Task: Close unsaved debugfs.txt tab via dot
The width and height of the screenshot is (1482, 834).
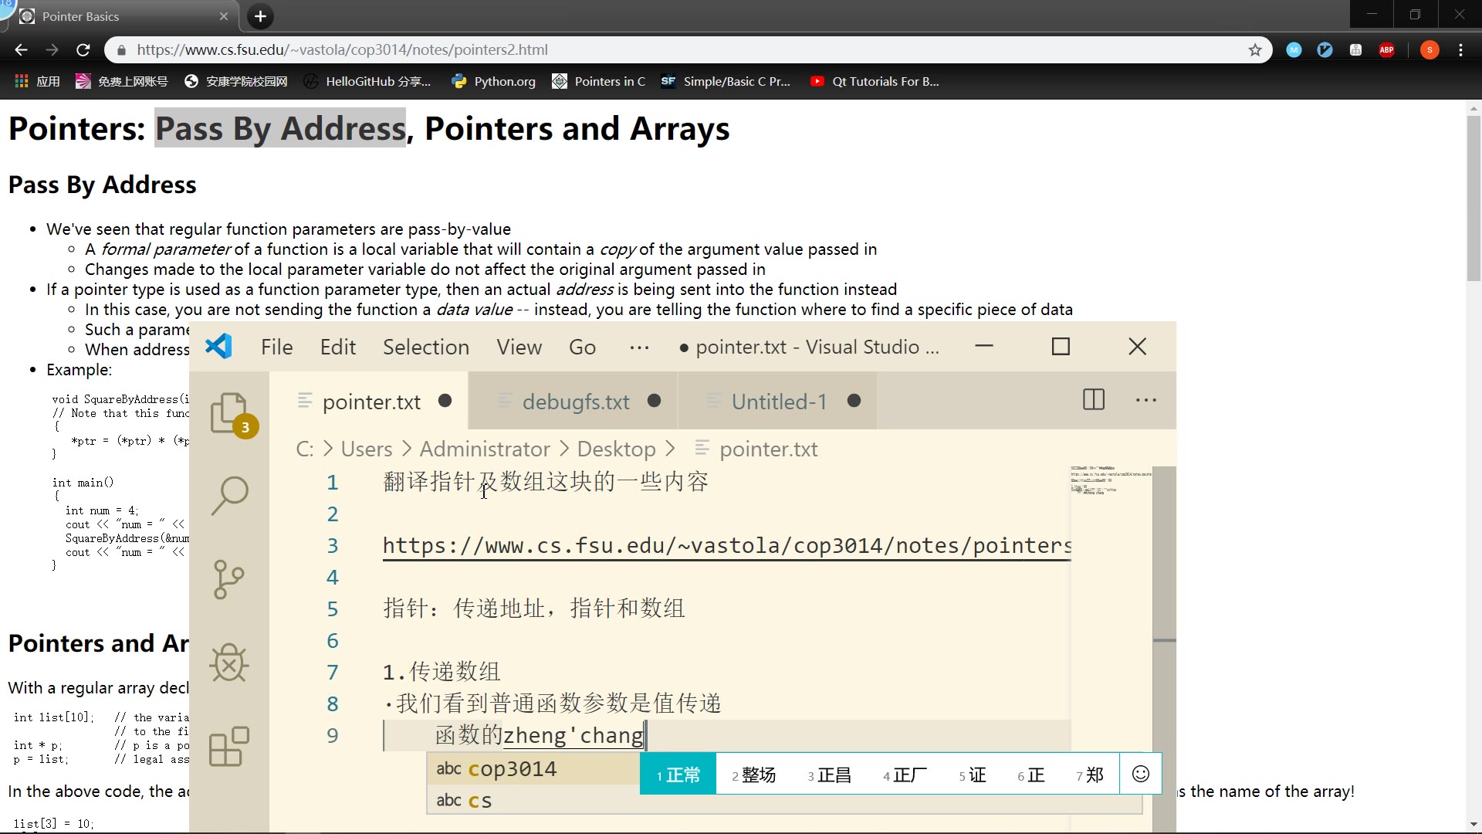Action: pos(654,401)
